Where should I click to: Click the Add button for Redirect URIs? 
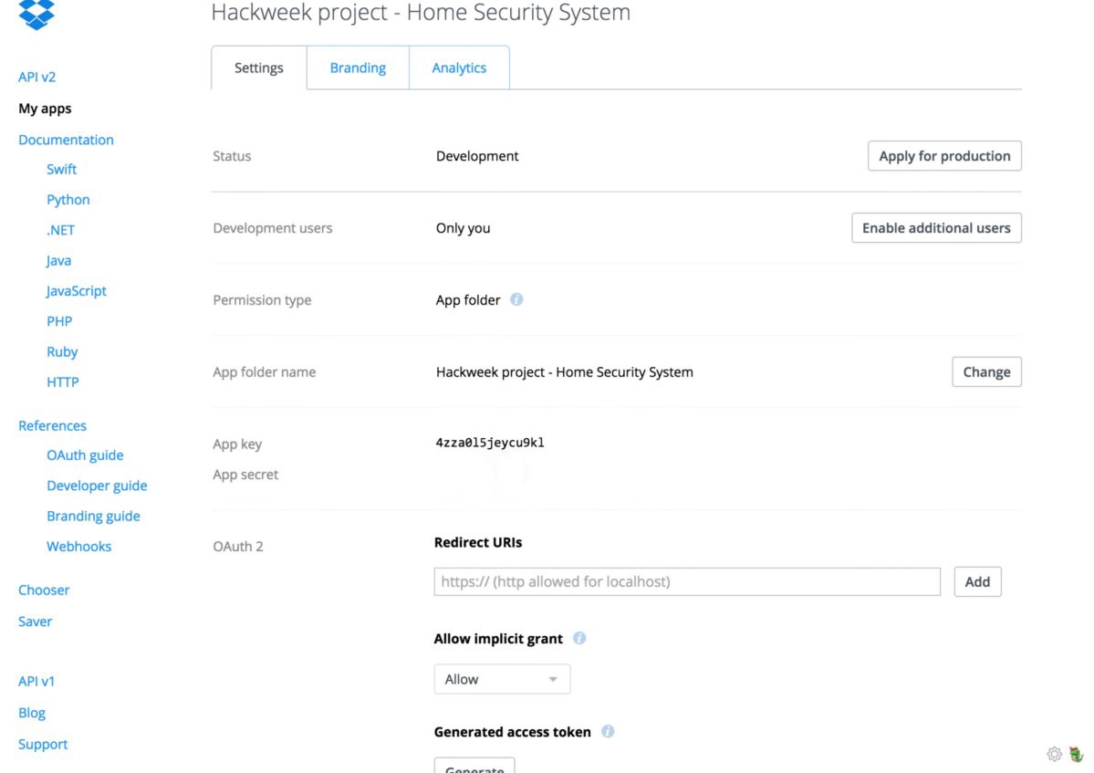tap(977, 581)
